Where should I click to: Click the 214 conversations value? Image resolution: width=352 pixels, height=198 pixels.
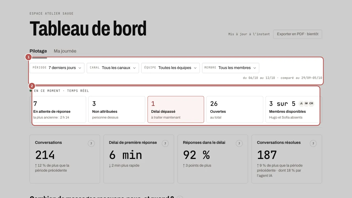45,155
